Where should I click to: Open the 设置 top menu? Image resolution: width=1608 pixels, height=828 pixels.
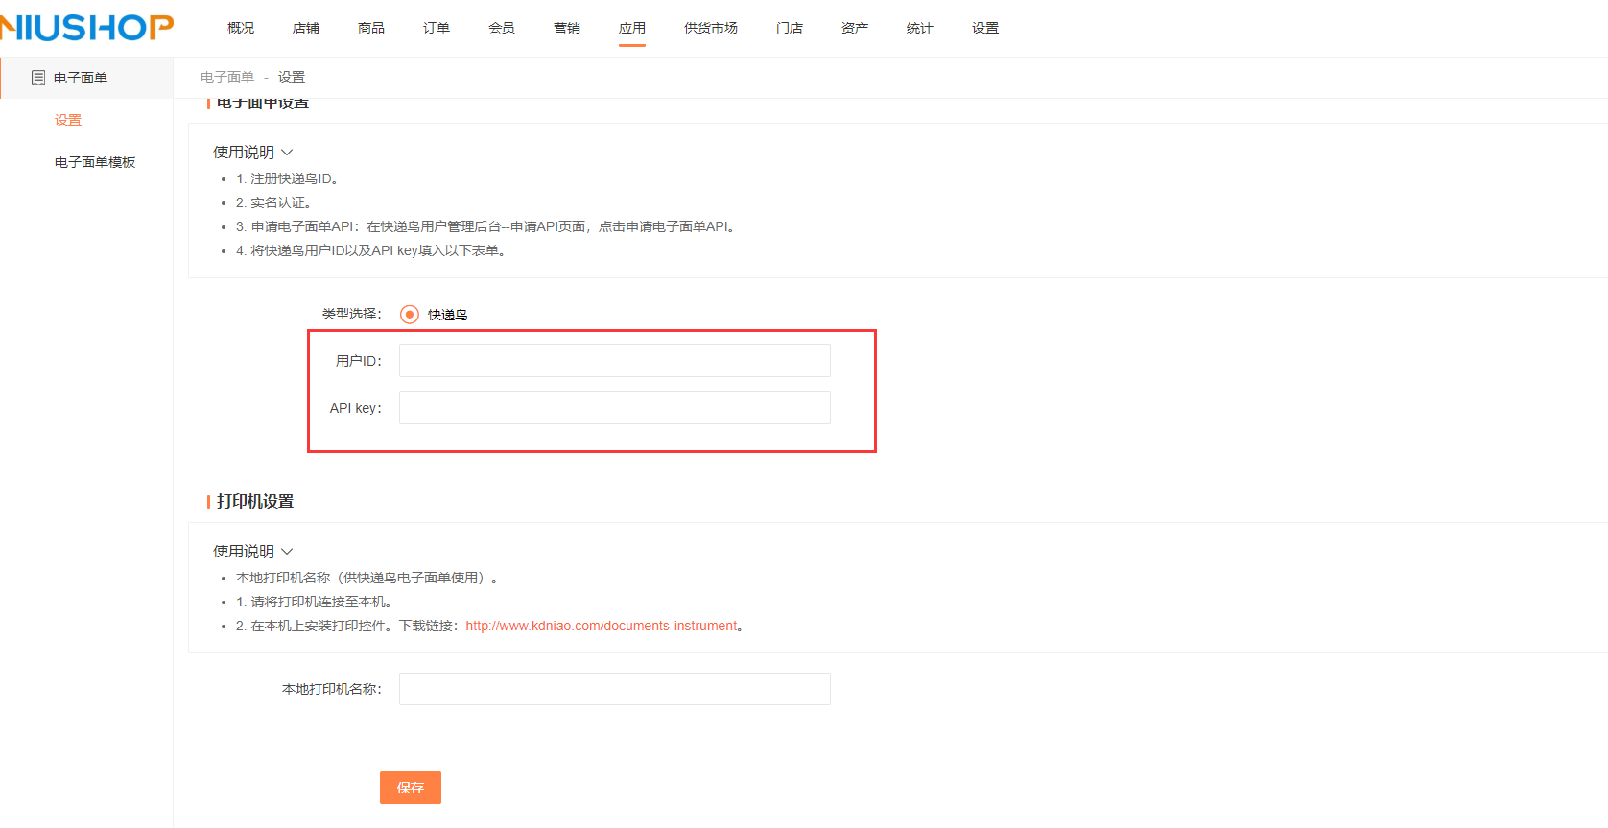coord(985,29)
